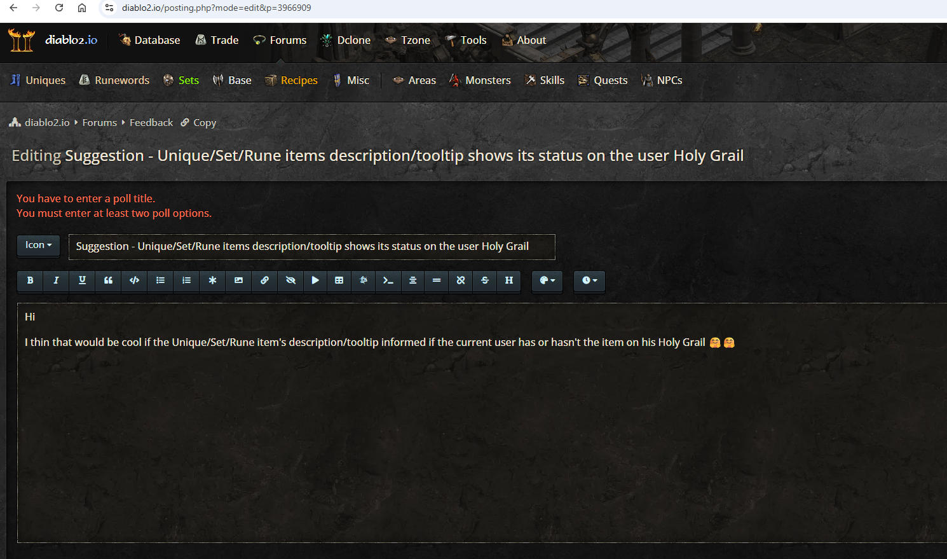
Task: Insert a code block tag
Action: click(134, 280)
